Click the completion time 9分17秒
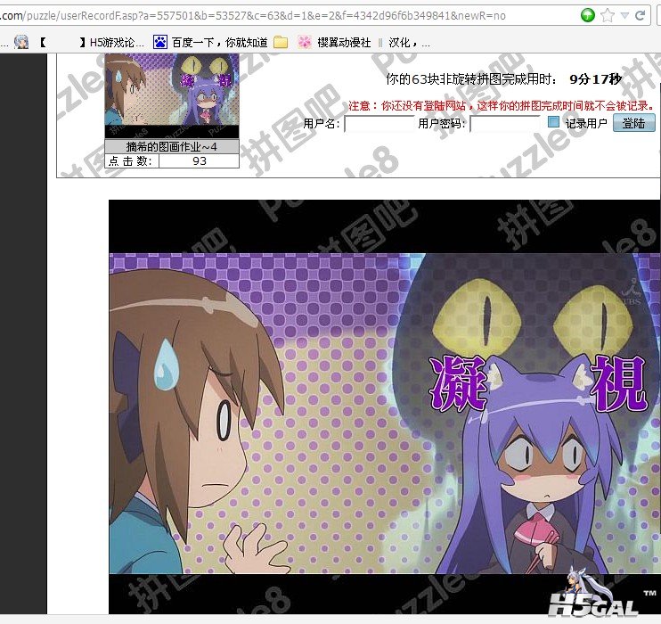This screenshot has height=624, width=661. 595,79
